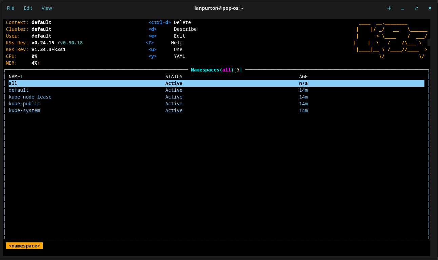Screen dimensions: 438x260
Task: Select the highlighted all namespace row
Action: pos(13,83)
